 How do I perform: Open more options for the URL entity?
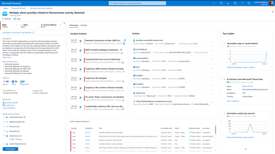pyautogui.click(x=213, y=102)
